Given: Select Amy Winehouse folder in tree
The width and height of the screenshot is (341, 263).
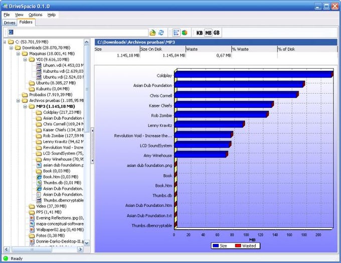Looking at the screenshot, I should tap(63, 160).
